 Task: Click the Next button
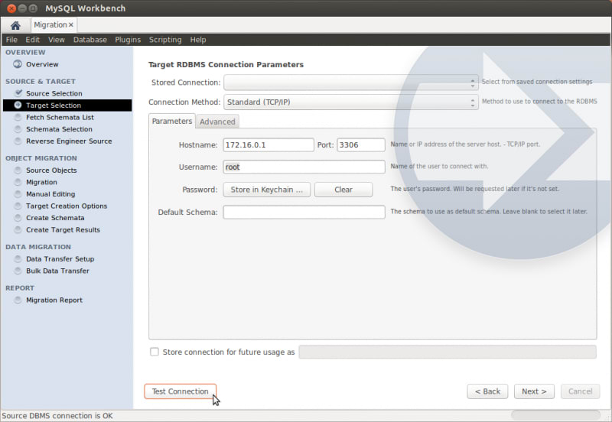coord(534,391)
